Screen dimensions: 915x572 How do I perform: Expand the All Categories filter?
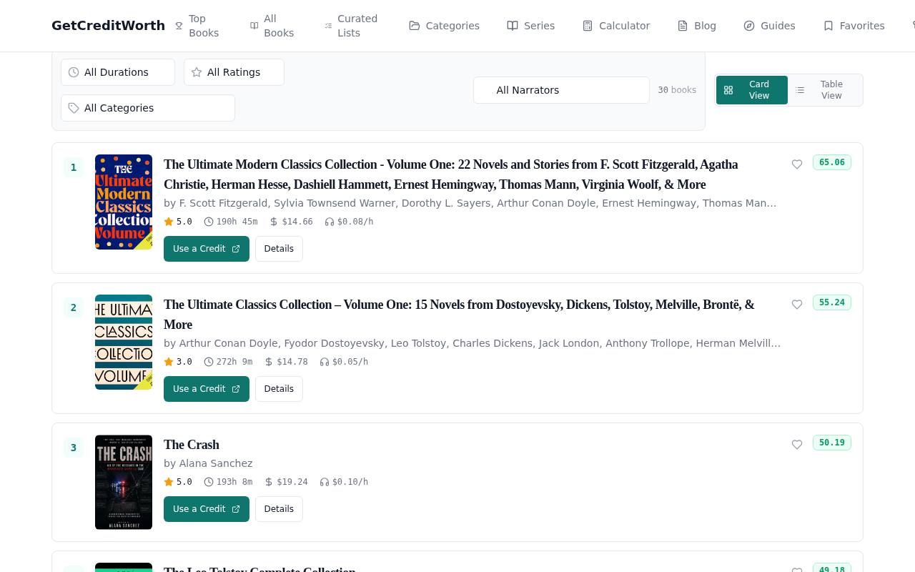coord(148,108)
